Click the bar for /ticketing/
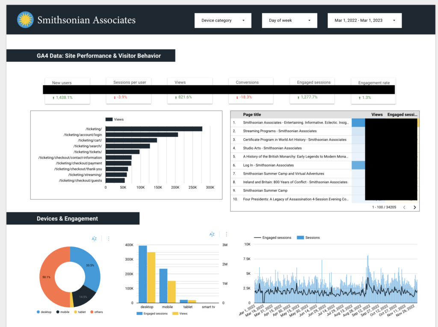438x327 pixels. (x=154, y=129)
